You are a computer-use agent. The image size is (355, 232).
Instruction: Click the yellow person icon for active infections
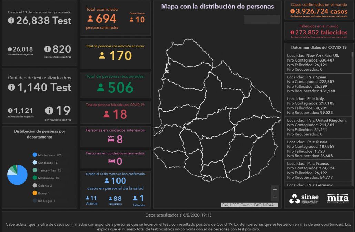pos(102,55)
